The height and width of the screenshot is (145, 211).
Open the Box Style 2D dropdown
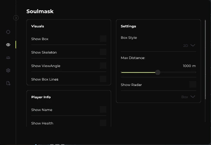(189, 46)
